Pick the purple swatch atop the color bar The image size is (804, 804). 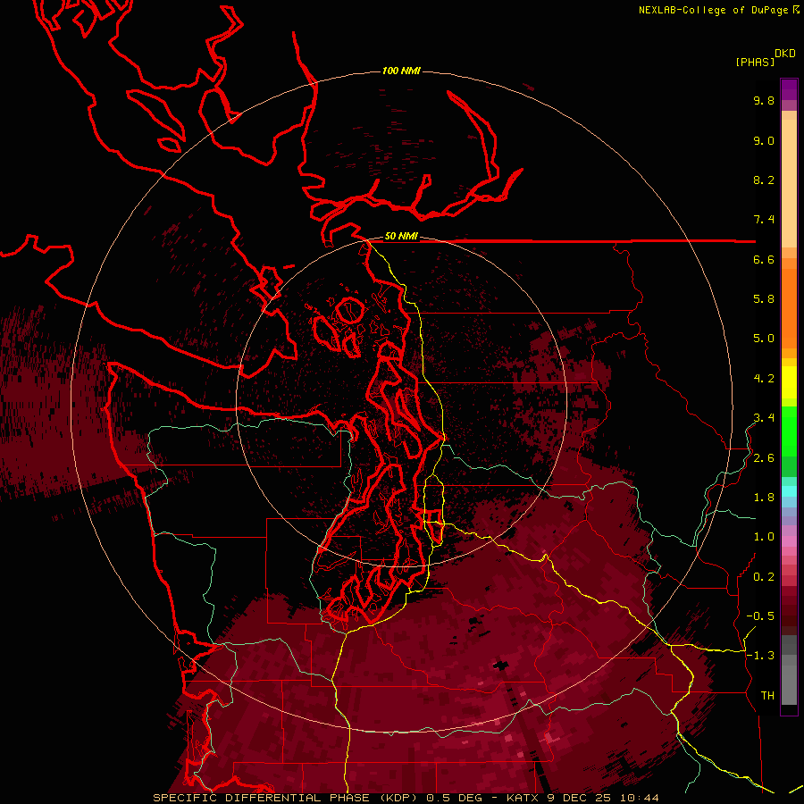[789, 89]
